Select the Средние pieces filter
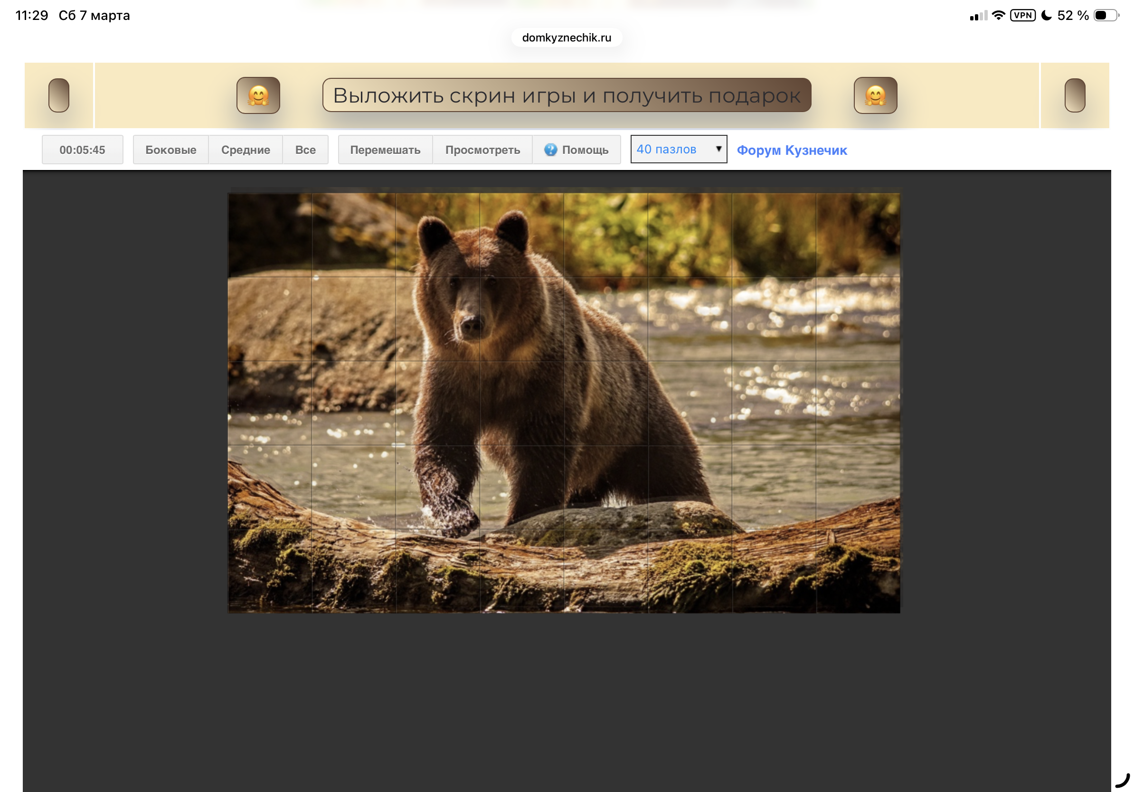The height and width of the screenshot is (792, 1134). tap(246, 150)
